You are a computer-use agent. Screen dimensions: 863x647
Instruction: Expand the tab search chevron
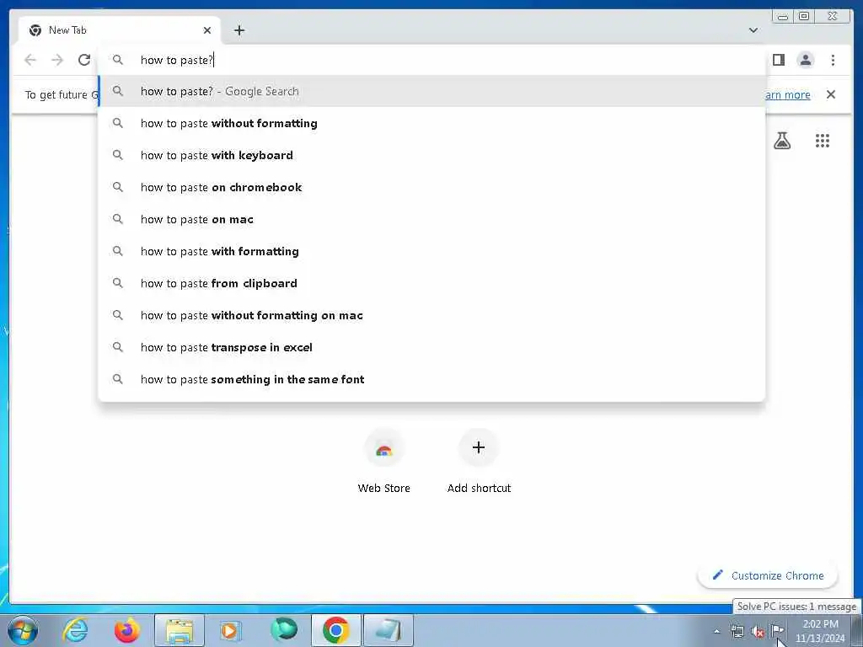(753, 30)
